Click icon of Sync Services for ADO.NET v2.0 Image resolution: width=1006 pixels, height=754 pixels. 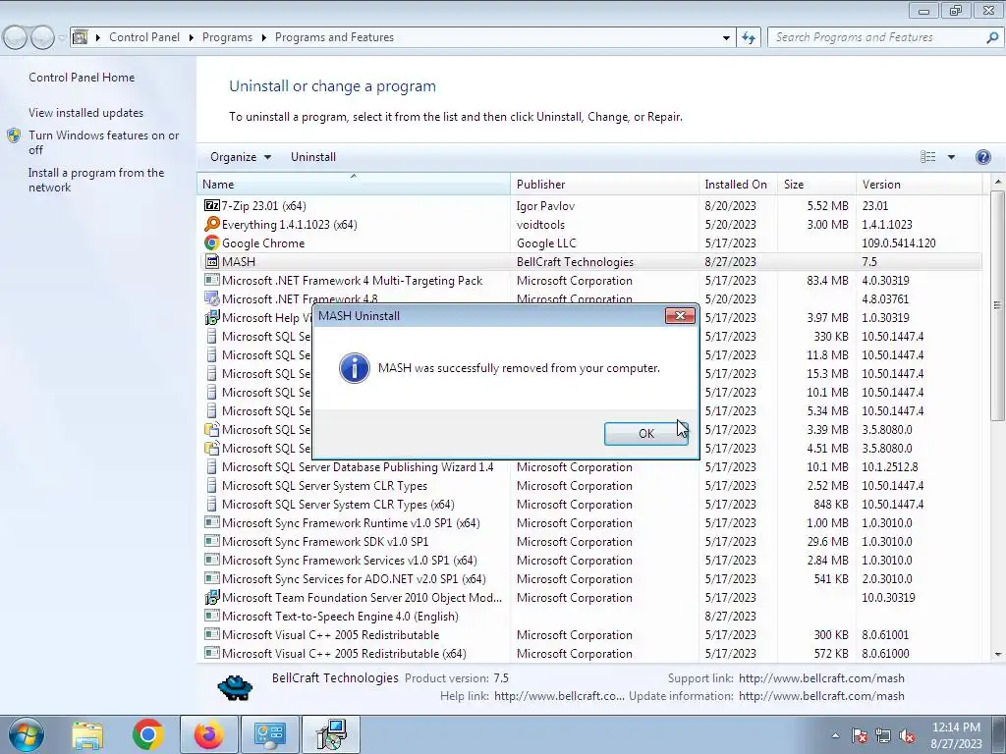coord(212,578)
